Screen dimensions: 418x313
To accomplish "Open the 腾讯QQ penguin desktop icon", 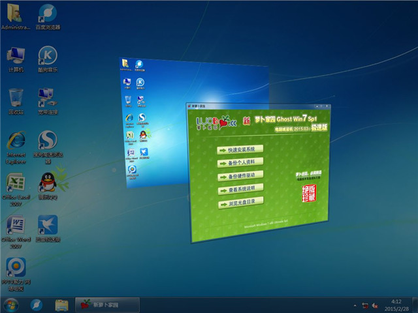I will pyautogui.click(x=48, y=186).
